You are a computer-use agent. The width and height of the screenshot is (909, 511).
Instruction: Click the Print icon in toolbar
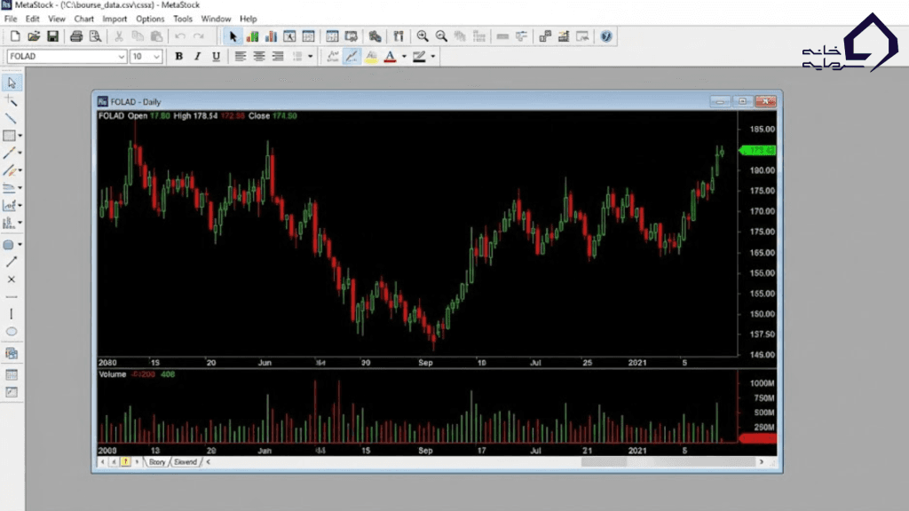(76, 36)
